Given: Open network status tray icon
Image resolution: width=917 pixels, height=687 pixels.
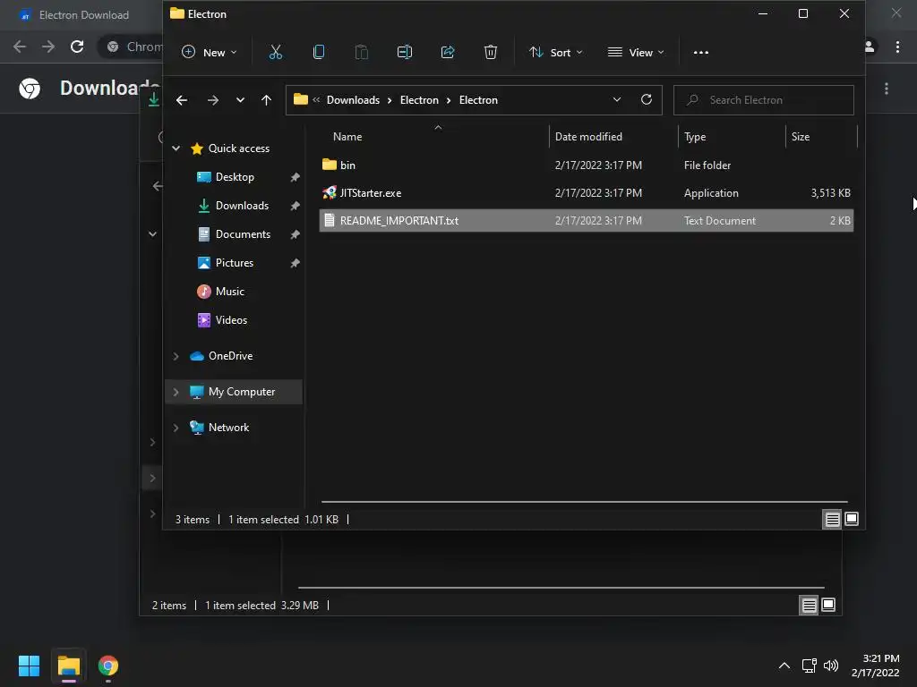Looking at the screenshot, I should tap(810, 666).
